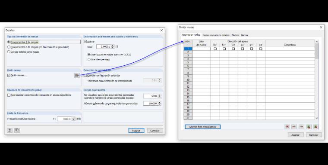Click the 5000 value spinner arrows
328x165 pixels.
[159, 96]
